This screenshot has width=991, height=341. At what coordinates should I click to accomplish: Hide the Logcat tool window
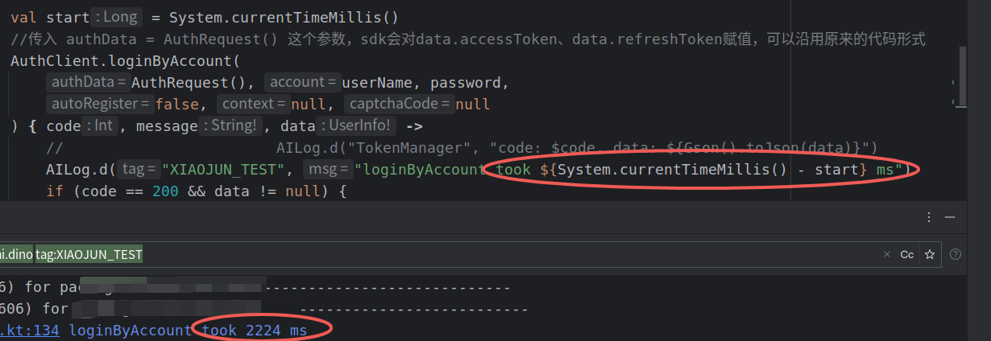coord(950,217)
